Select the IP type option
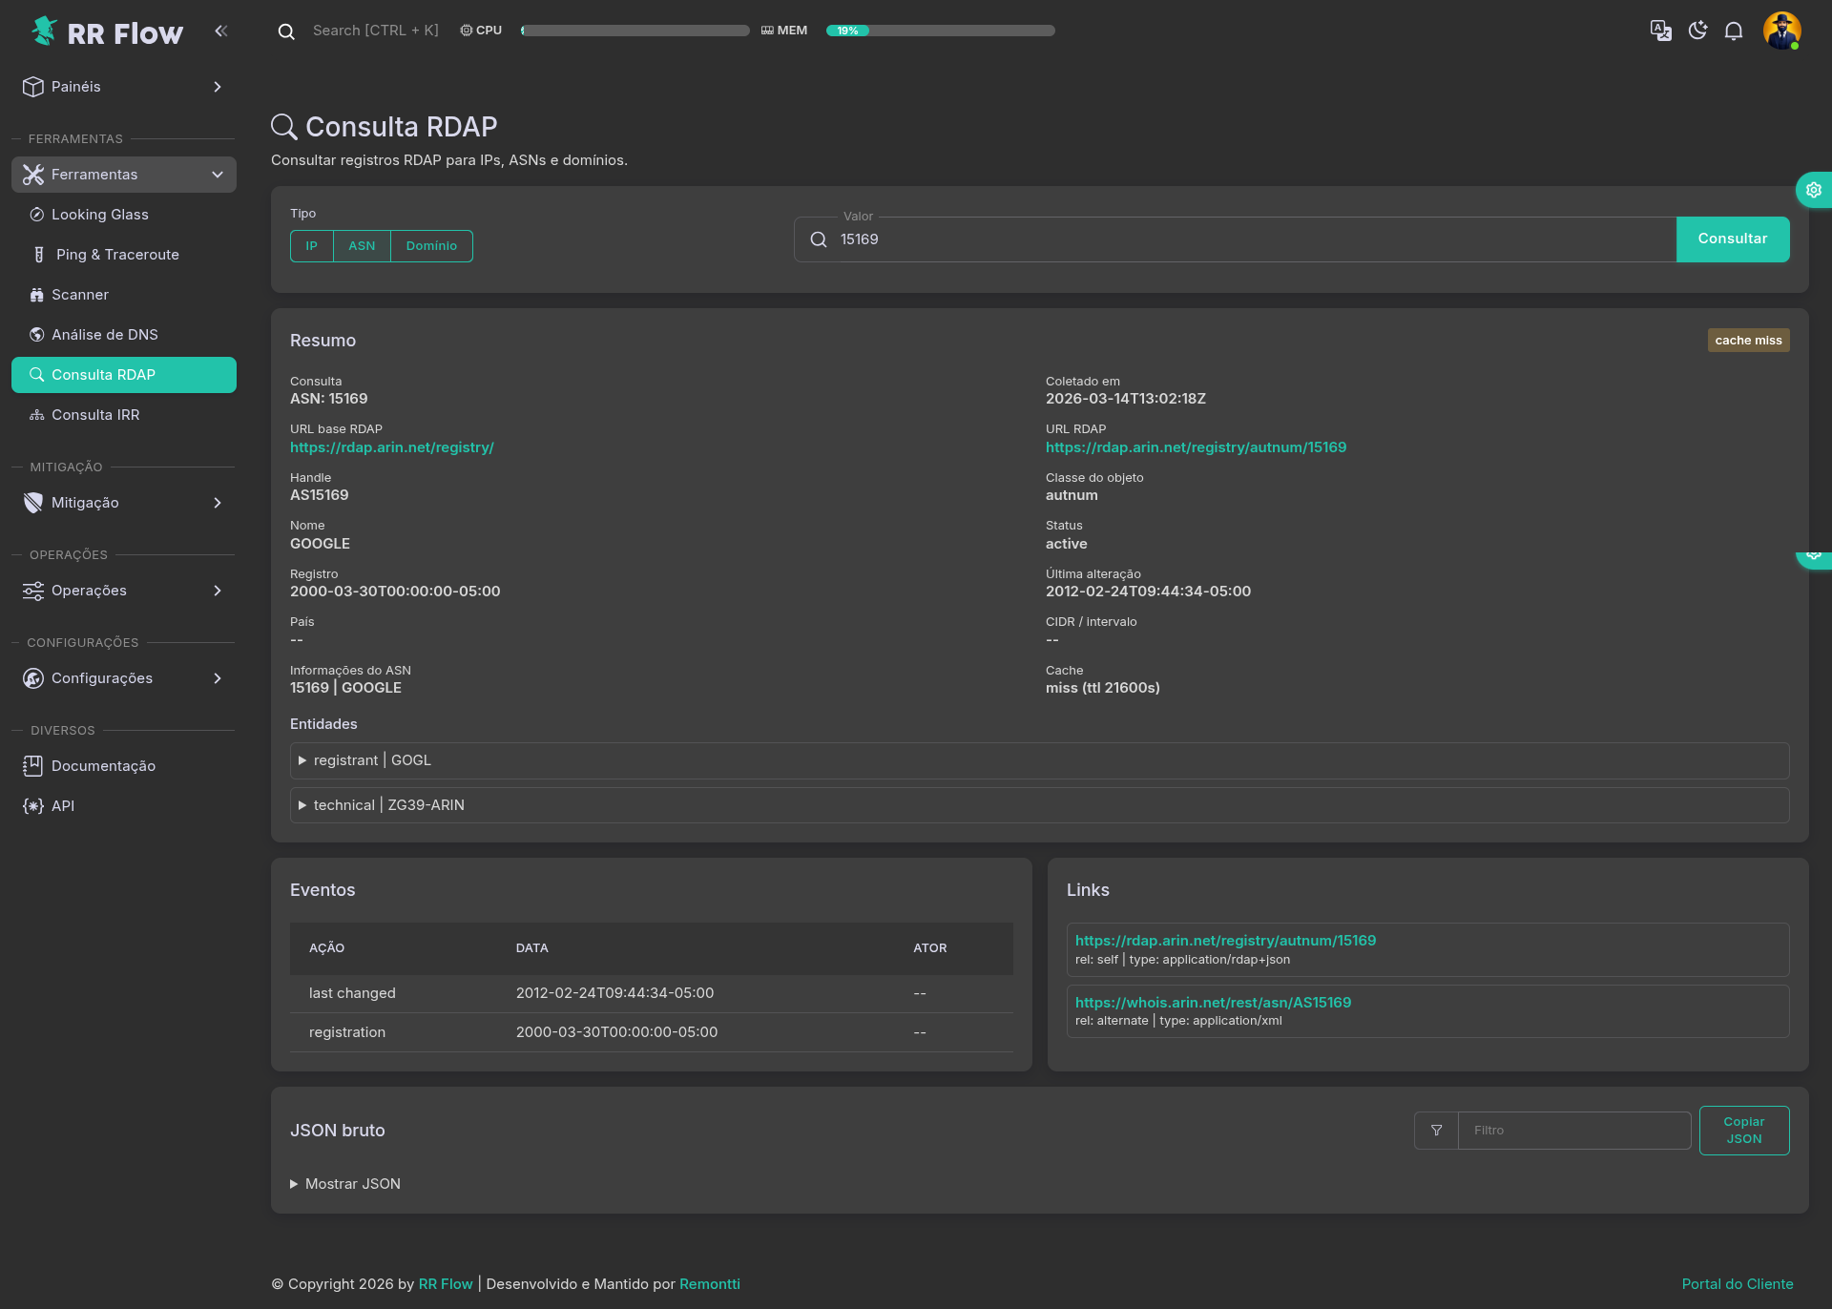 pos(312,246)
